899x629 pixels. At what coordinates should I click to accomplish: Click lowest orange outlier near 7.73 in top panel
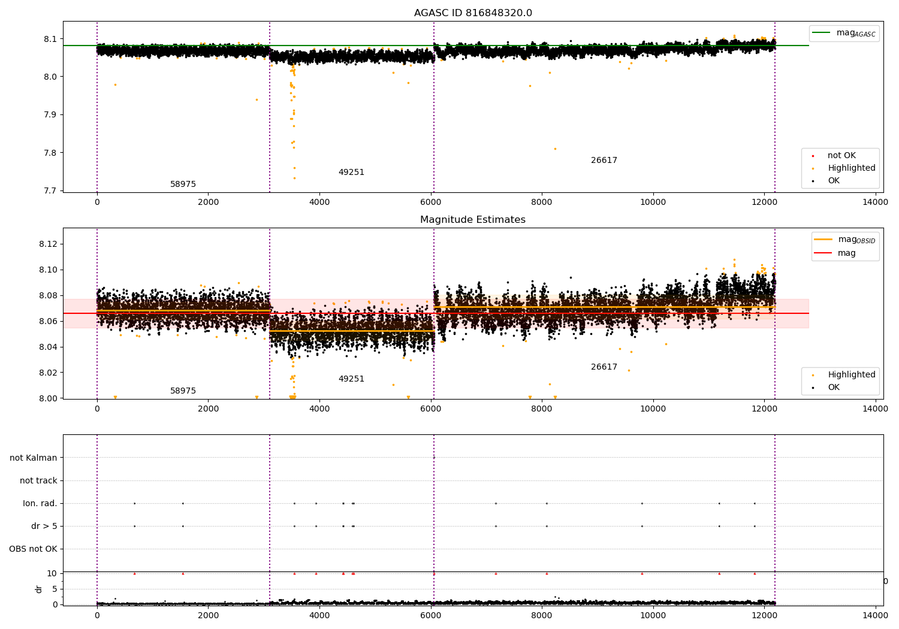[x=294, y=178]
